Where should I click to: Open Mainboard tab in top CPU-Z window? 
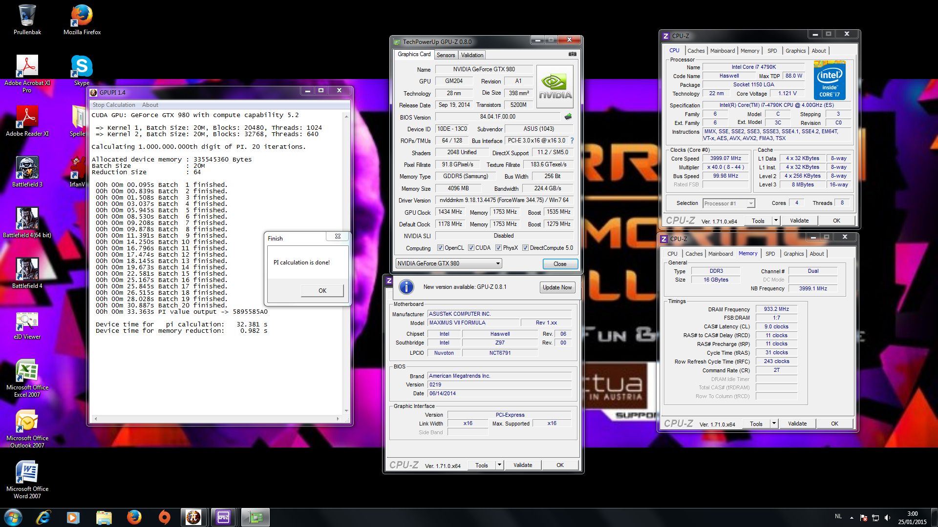pyautogui.click(x=723, y=51)
